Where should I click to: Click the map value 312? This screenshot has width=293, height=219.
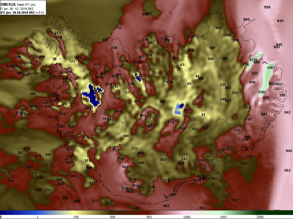[92, 183]
